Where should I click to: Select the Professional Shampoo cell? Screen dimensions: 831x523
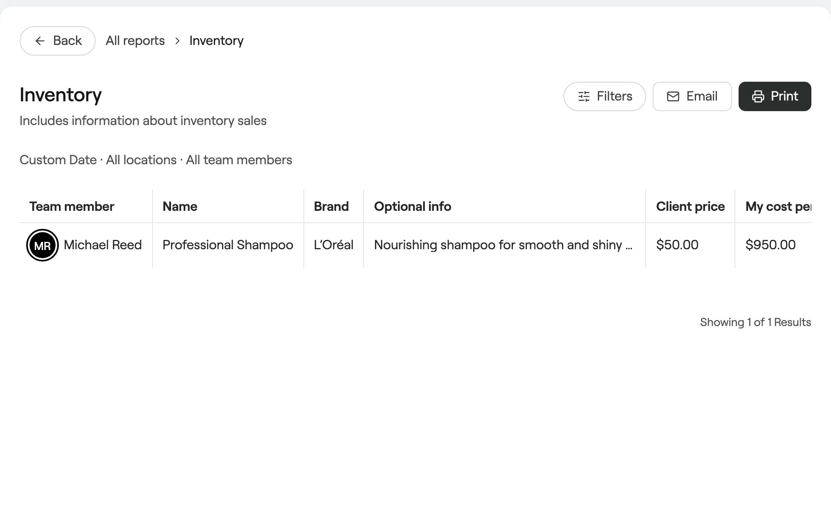228,245
